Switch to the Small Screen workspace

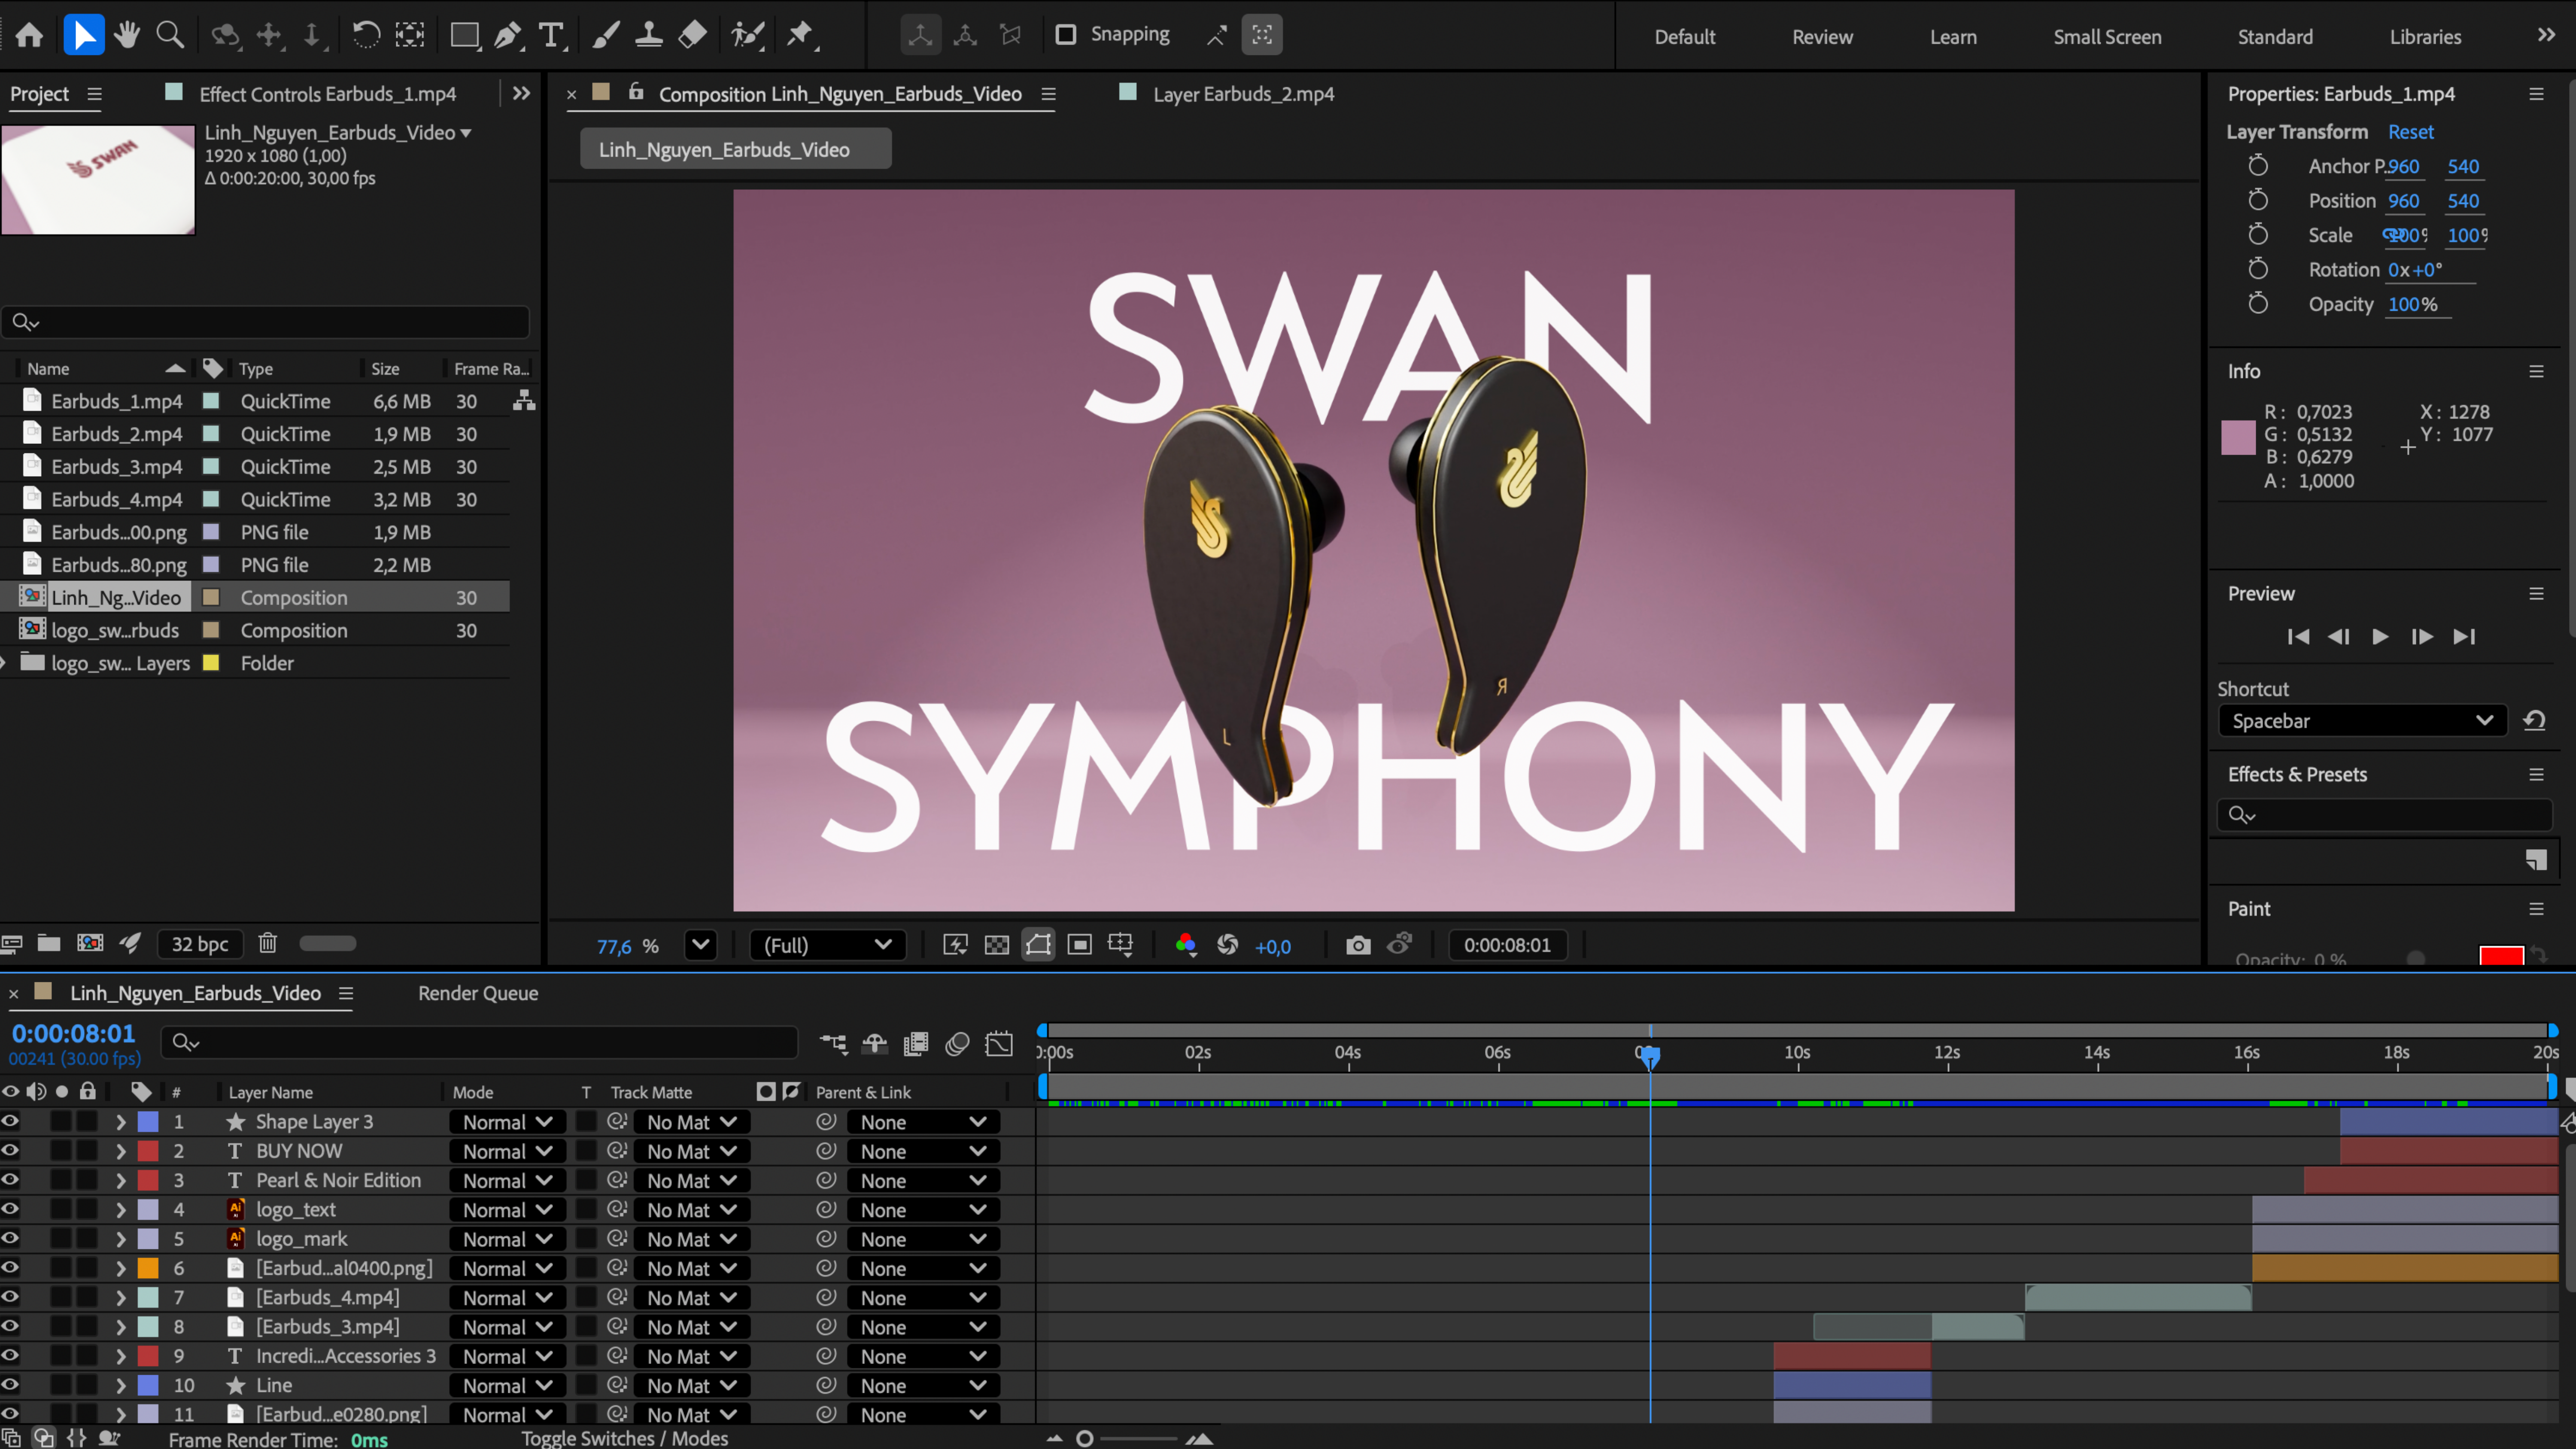(2107, 36)
